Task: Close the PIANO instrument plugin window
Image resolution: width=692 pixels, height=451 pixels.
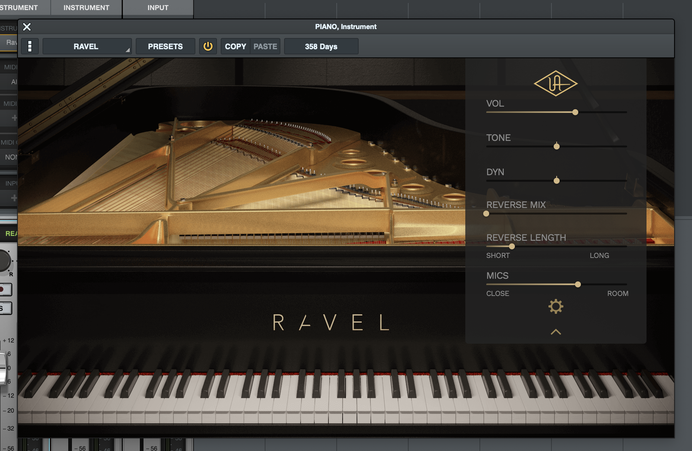Action: click(27, 27)
